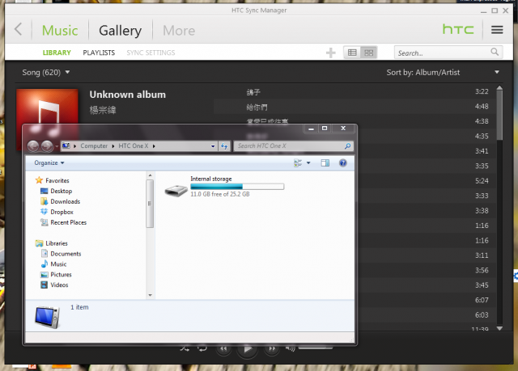Select the Unknown album title
Image resolution: width=518 pixels, height=371 pixels.
point(128,95)
